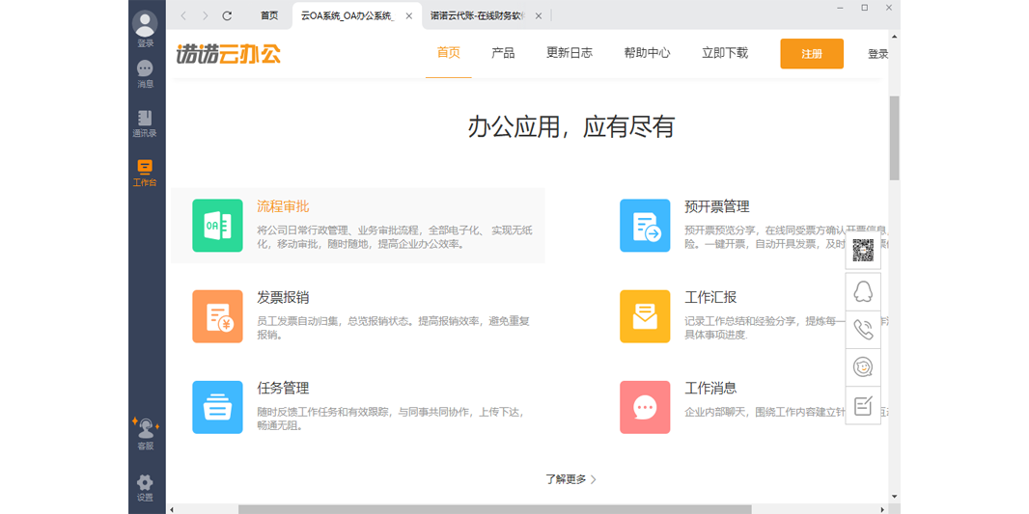This screenshot has width=1029, height=514.
Task: Open the 通讯录 contacts sidebar icon
Action: [x=145, y=119]
